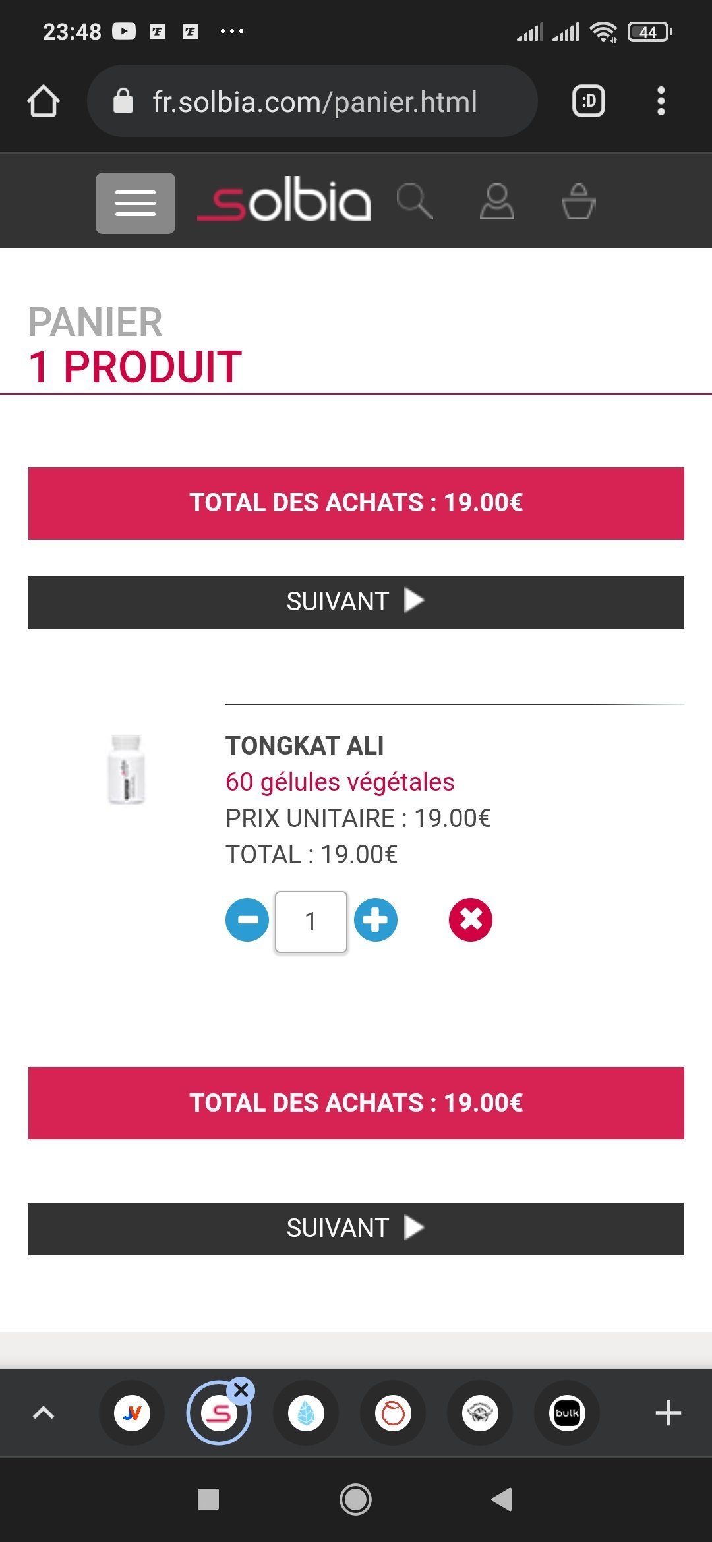Tap the Solbia search magnifier icon
This screenshot has height=1542, width=712.
point(415,202)
